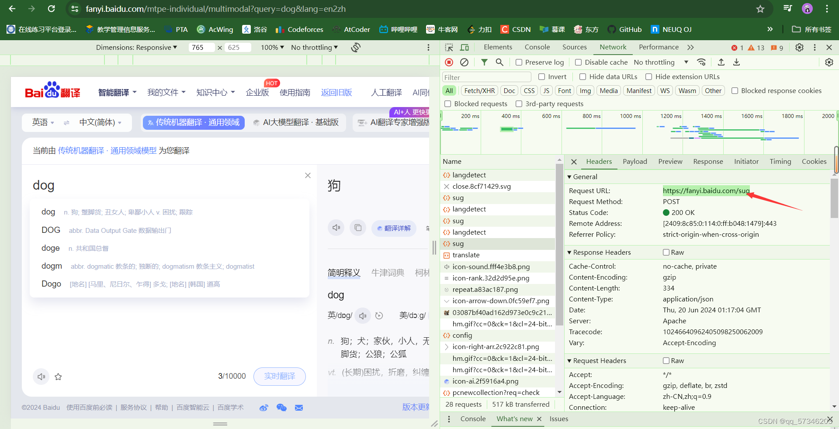Screen dimensions: 839x429
Task: Open network search magnifier icon
Action: 499,62
